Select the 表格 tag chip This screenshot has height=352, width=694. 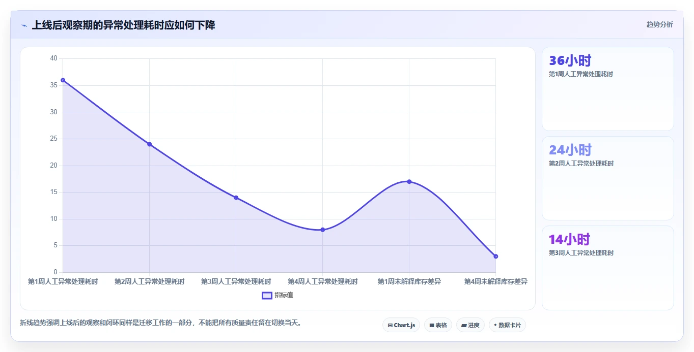pos(438,325)
